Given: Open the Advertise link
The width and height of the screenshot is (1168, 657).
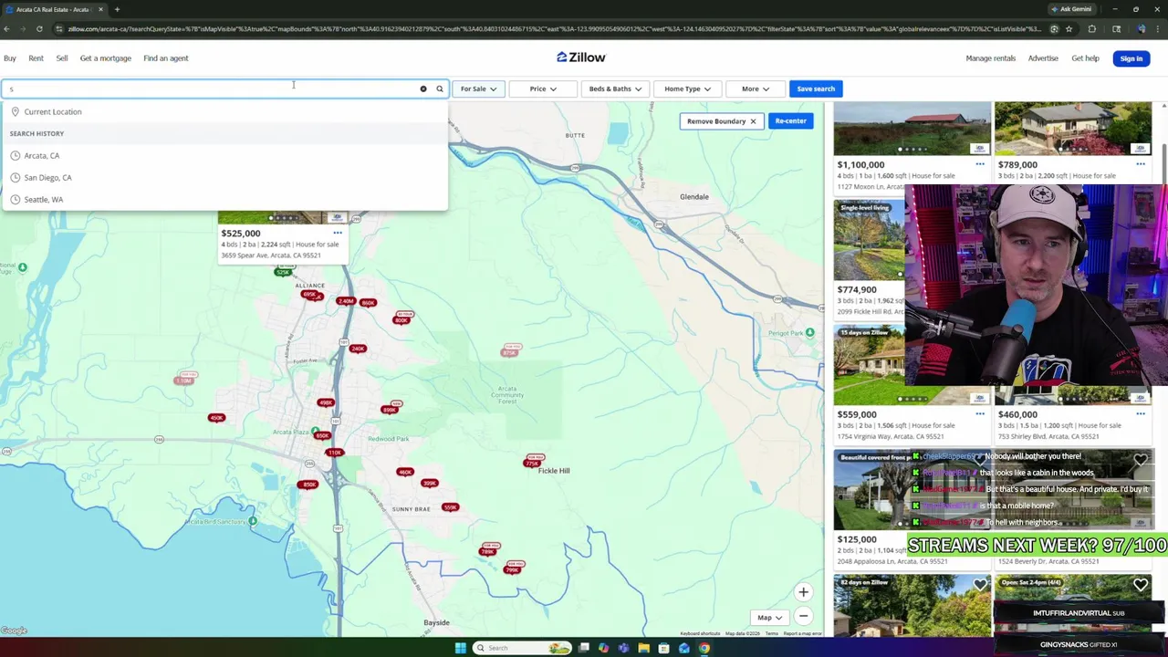Looking at the screenshot, I should 1043,58.
